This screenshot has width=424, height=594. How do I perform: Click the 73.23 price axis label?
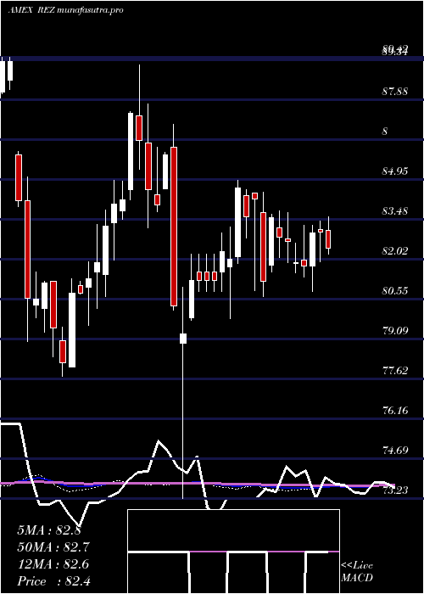click(395, 490)
